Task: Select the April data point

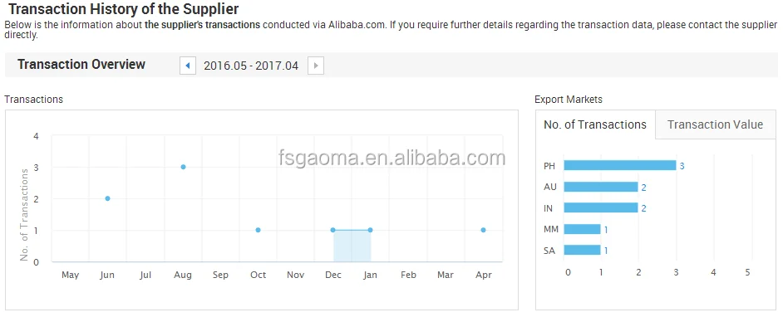Action: 483,230
